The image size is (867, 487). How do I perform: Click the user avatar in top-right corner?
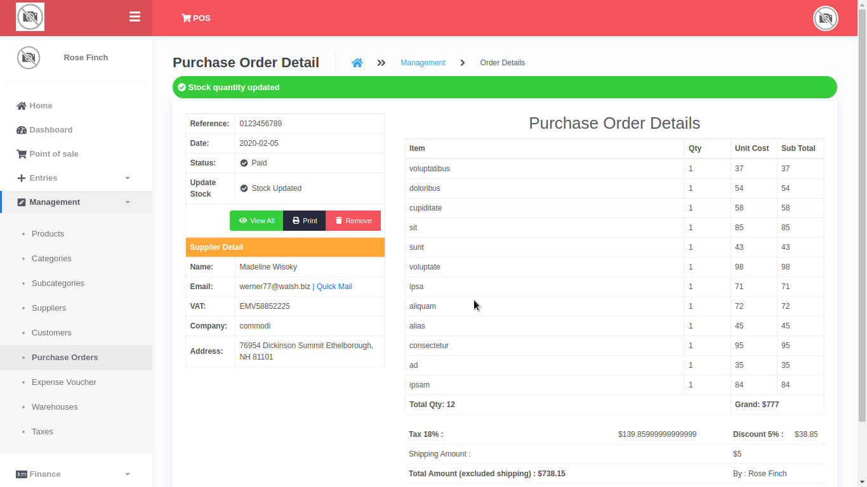click(825, 18)
